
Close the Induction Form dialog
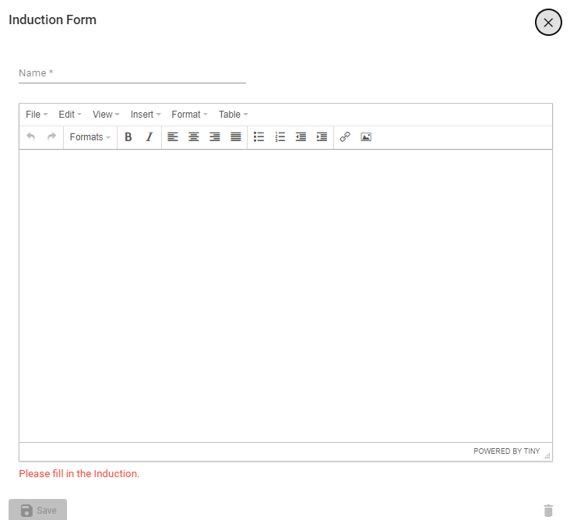coord(548,23)
